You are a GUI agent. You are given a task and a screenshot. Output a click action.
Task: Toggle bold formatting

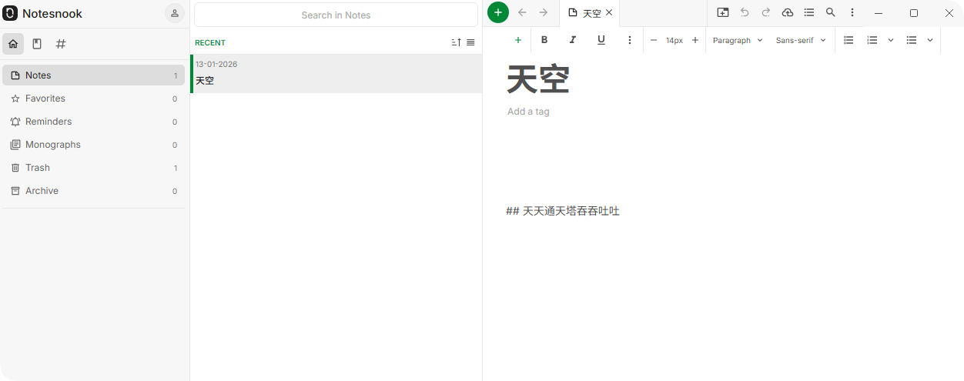[544, 40]
